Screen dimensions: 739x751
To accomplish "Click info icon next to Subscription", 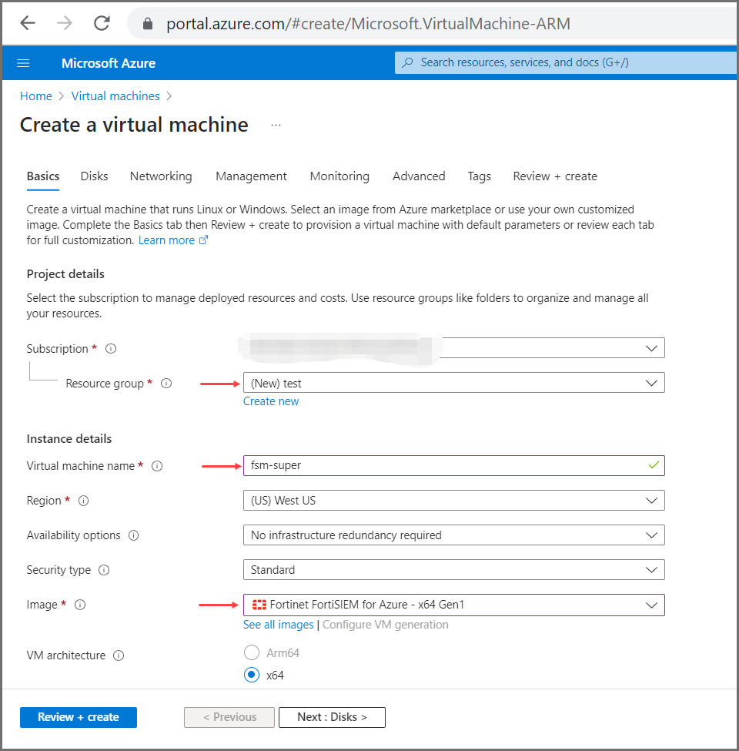I will (x=111, y=349).
